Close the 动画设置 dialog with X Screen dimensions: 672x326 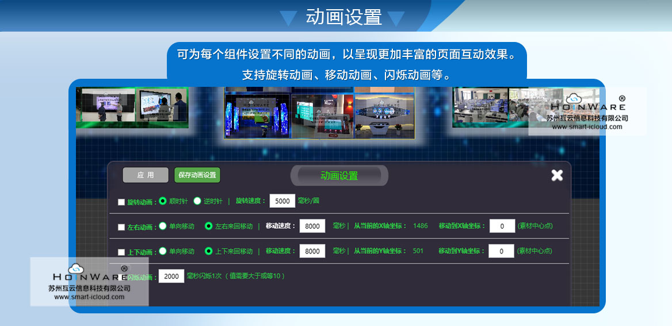click(x=557, y=175)
